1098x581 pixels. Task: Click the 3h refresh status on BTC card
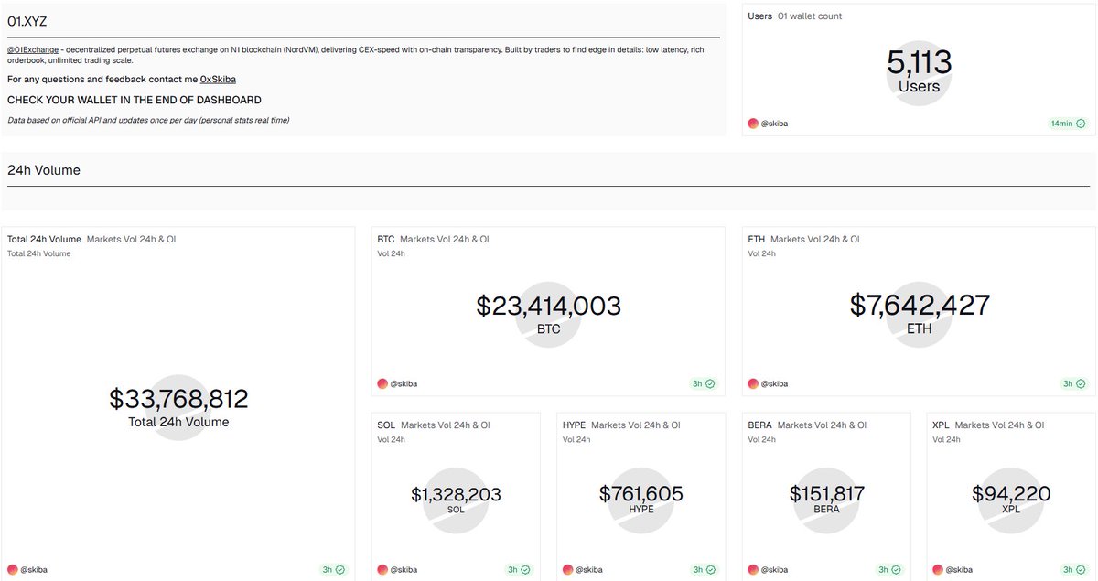click(x=703, y=384)
